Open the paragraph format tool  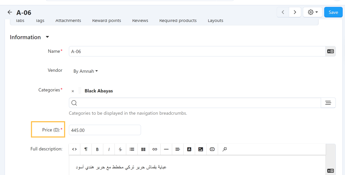86,149
